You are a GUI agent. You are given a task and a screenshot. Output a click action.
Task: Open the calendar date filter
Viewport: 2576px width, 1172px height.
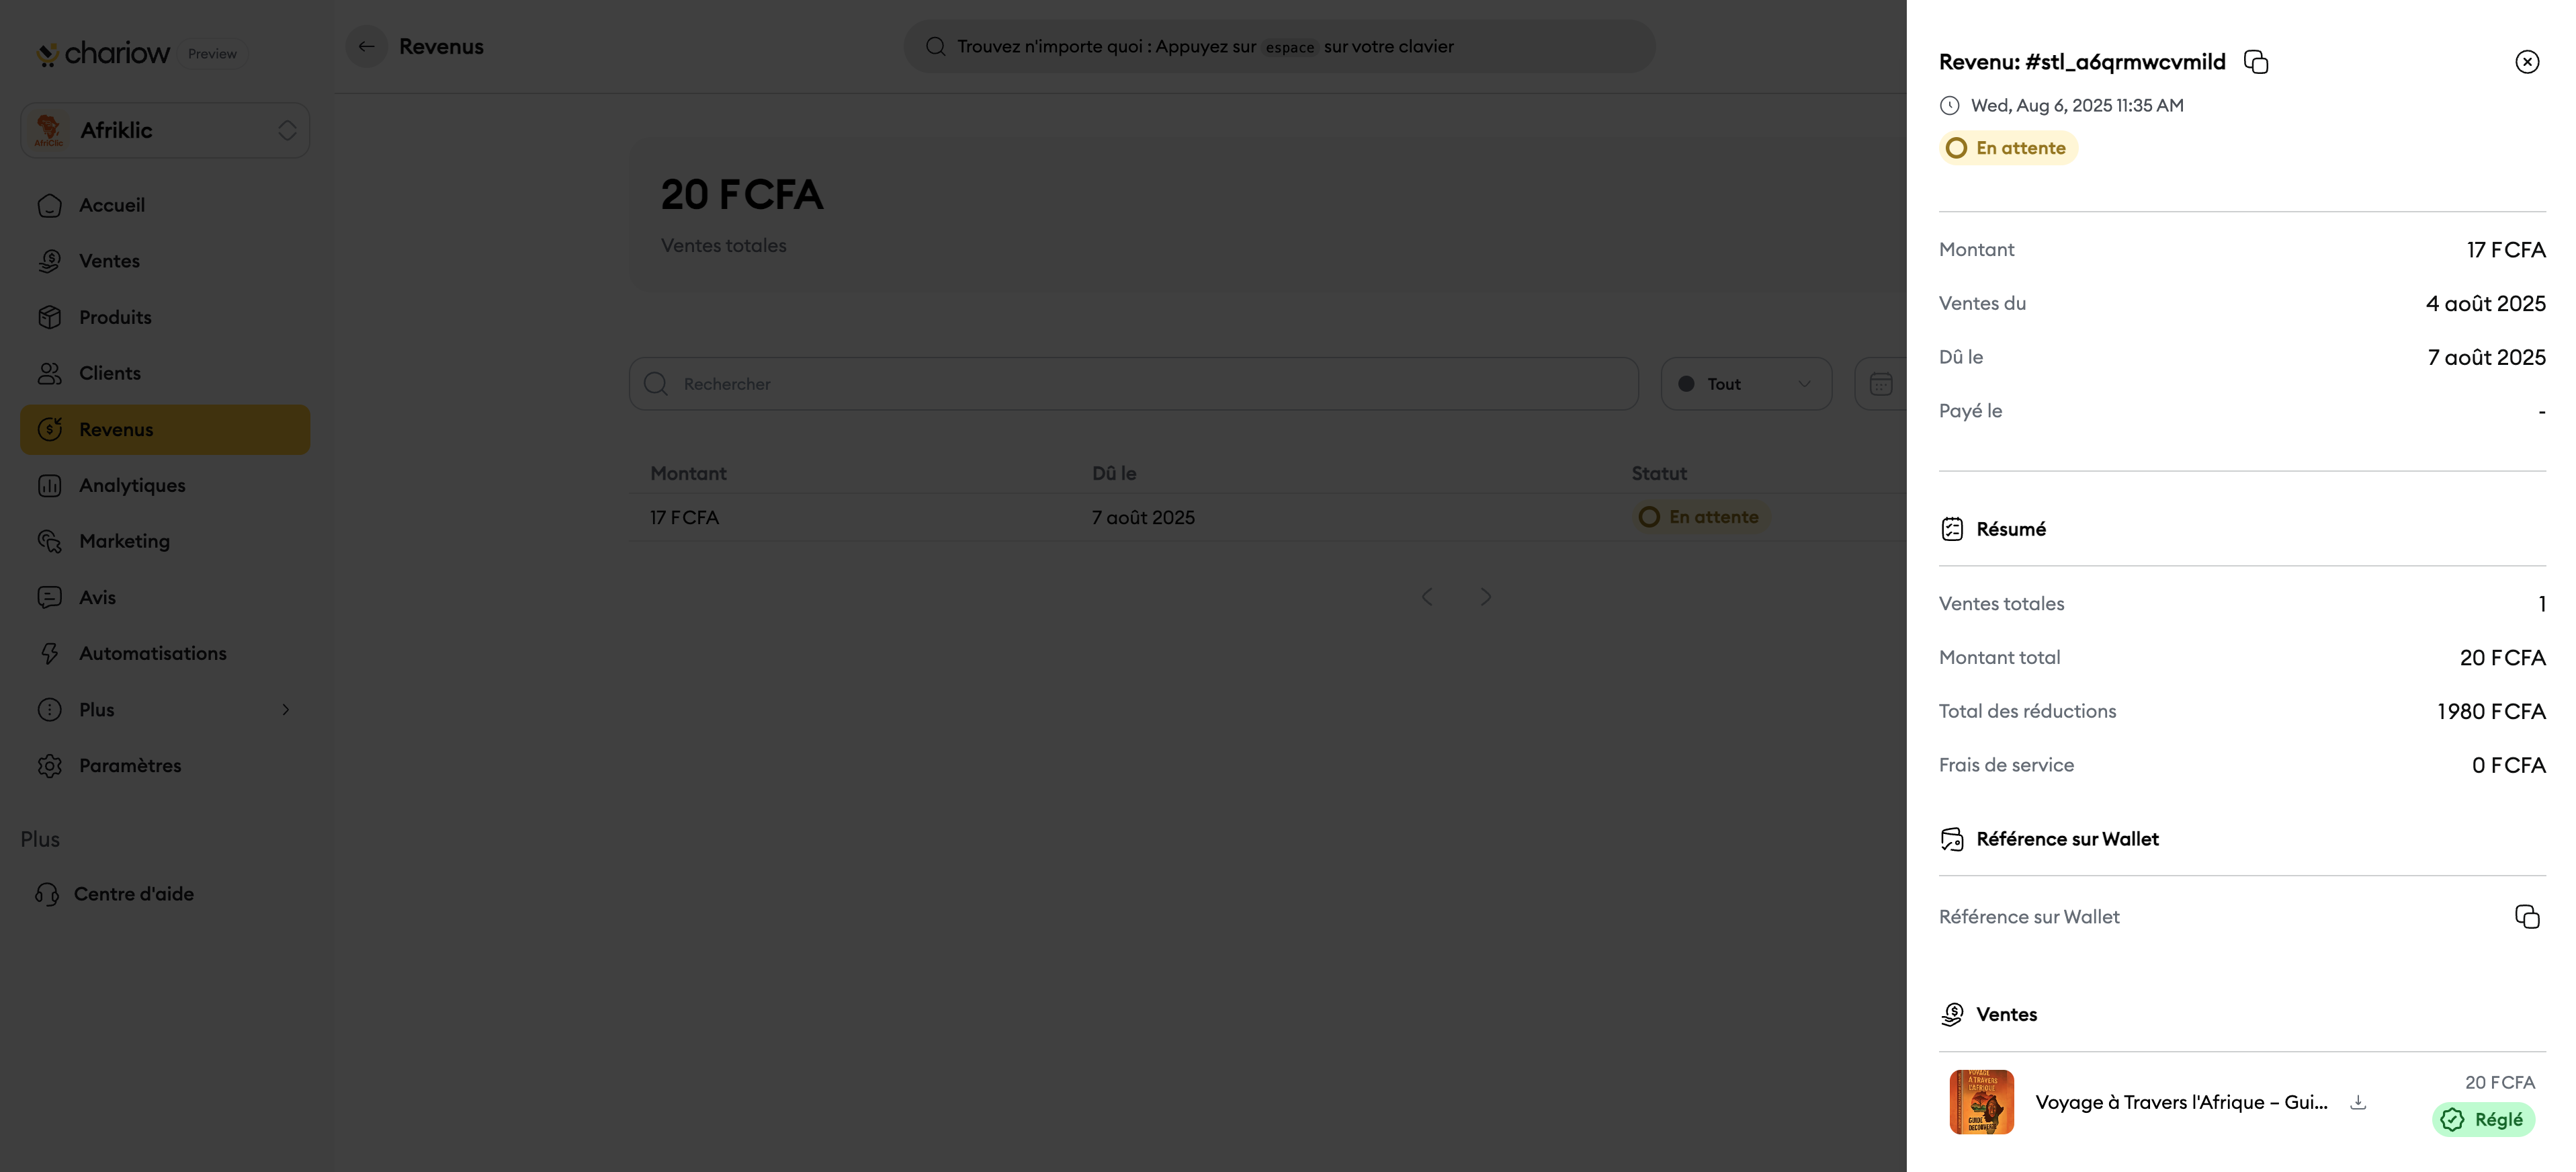pyautogui.click(x=1881, y=384)
